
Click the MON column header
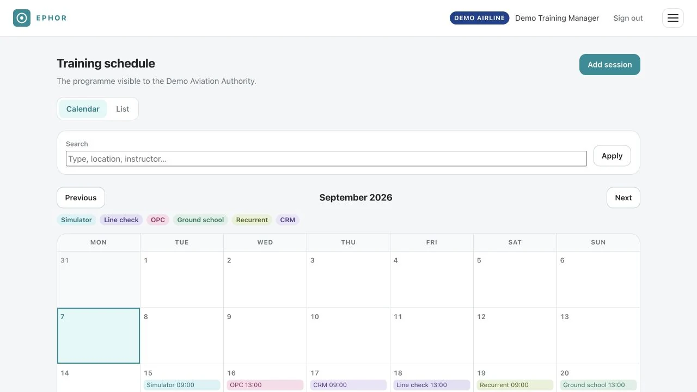pos(99,242)
